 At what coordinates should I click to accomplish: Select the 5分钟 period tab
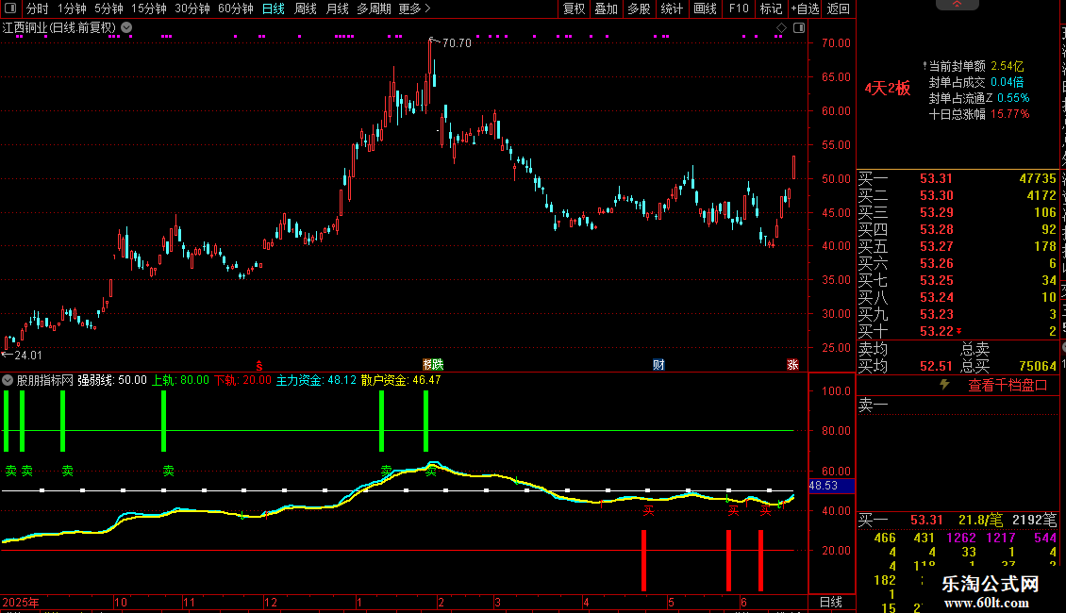[x=108, y=8]
